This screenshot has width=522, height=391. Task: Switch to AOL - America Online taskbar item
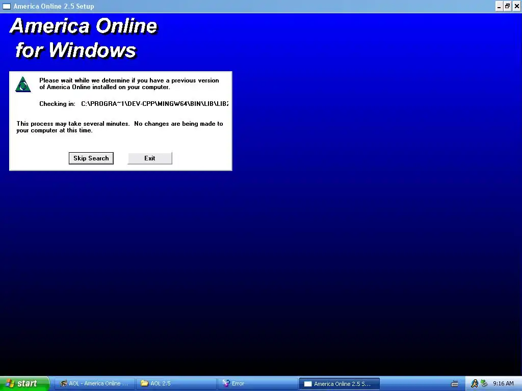tap(95, 383)
